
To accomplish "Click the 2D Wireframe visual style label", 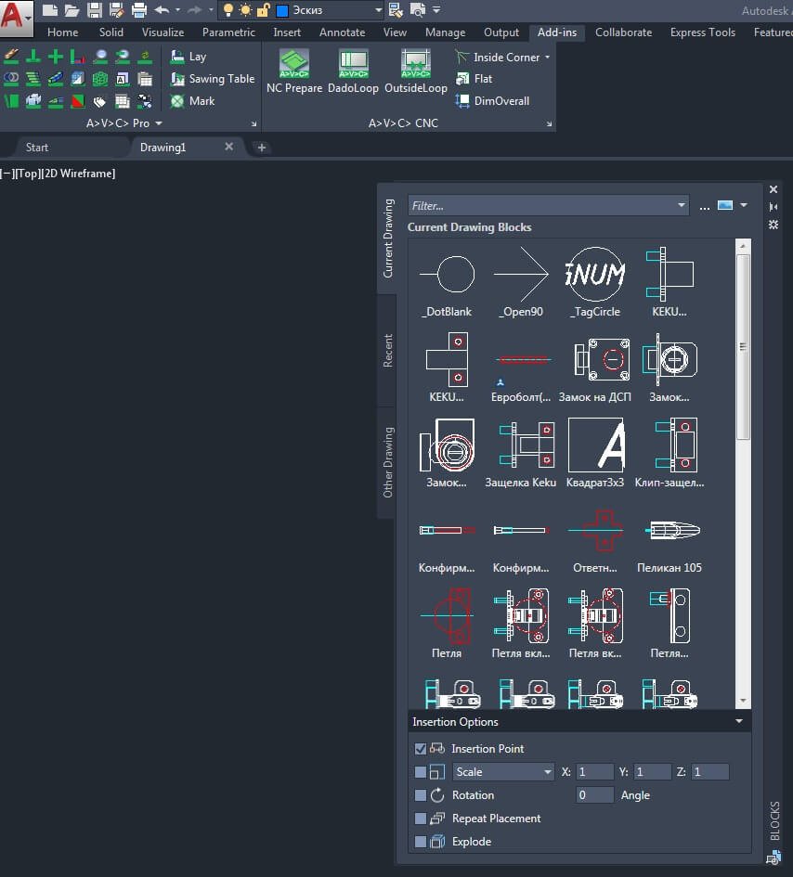I will click(79, 174).
